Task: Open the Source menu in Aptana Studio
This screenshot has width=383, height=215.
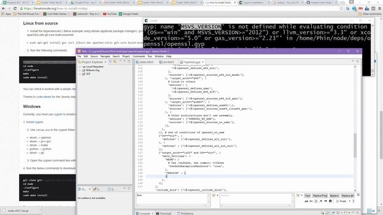Action: click(94, 56)
